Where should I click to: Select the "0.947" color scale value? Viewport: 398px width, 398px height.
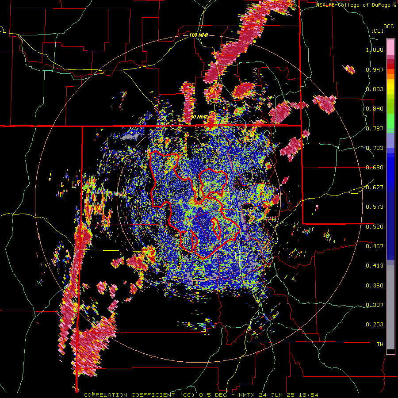pos(375,69)
